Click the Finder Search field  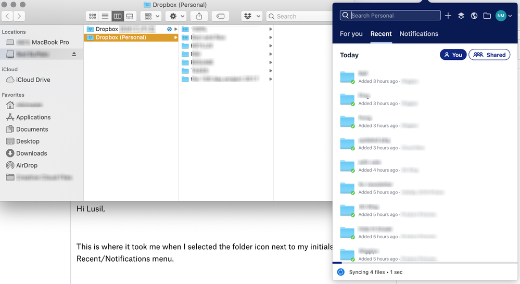coord(299,16)
